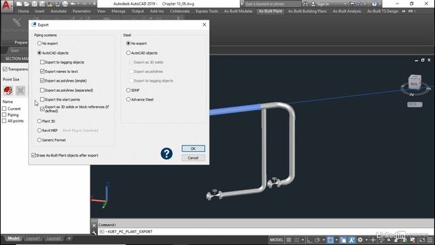Click the plus annotation icon in status bar
This screenshot has height=245, width=435.
coord(373,240)
